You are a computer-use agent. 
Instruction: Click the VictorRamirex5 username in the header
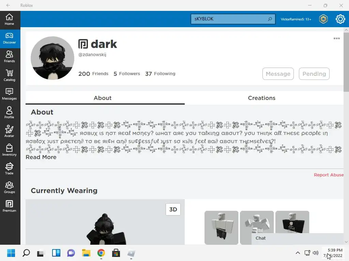[x=296, y=19]
